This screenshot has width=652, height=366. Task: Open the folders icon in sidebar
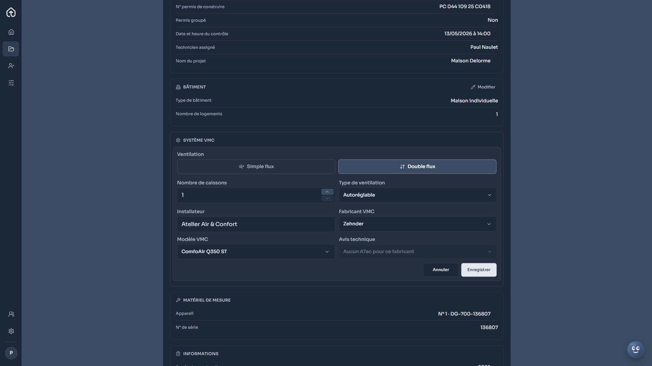point(11,49)
